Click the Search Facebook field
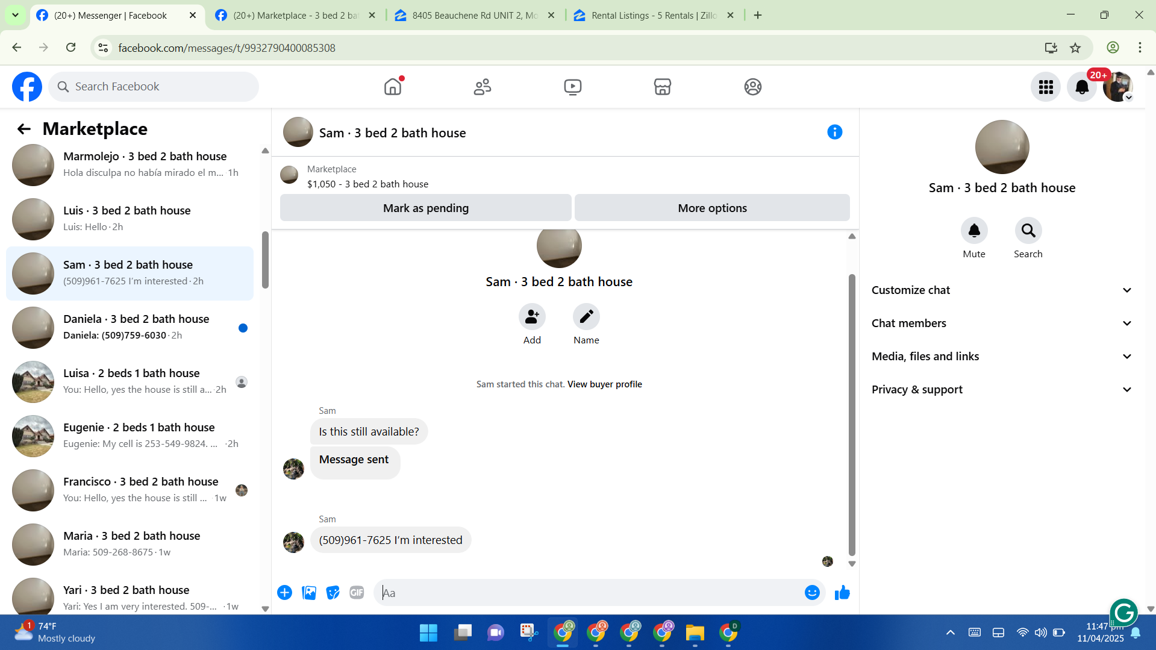 154,87
